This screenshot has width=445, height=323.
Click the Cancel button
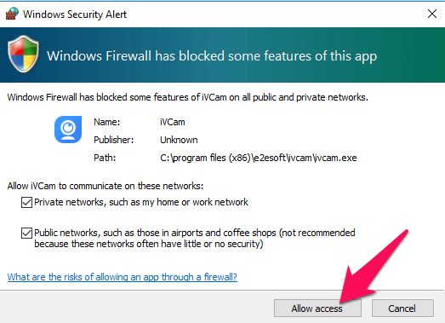pyautogui.click(x=402, y=309)
